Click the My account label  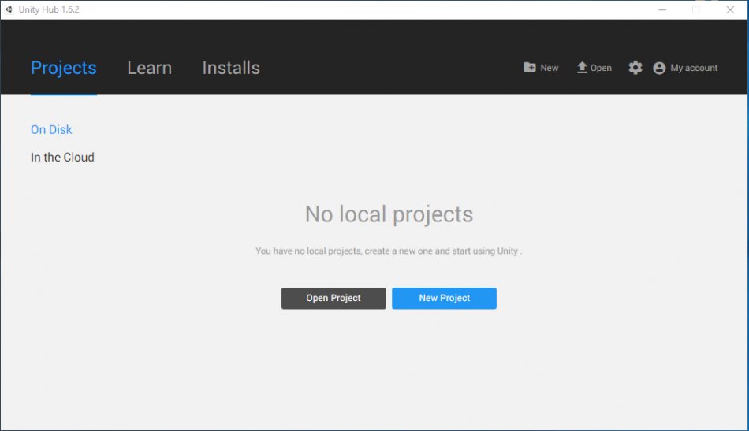tap(694, 68)
